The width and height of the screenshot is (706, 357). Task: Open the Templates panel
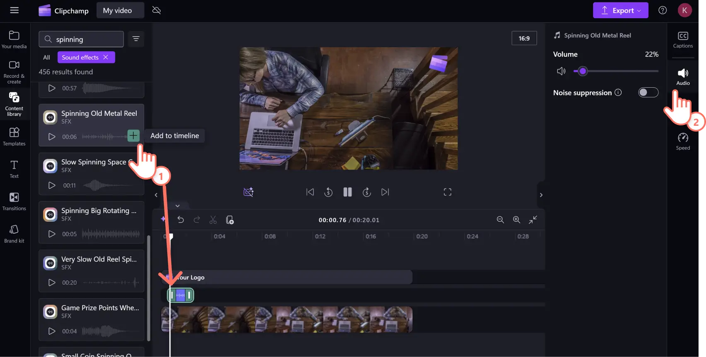coord(14,137)
